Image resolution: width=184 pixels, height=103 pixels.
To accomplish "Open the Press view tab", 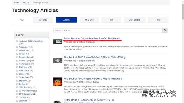I will click(x=158, y=20).
